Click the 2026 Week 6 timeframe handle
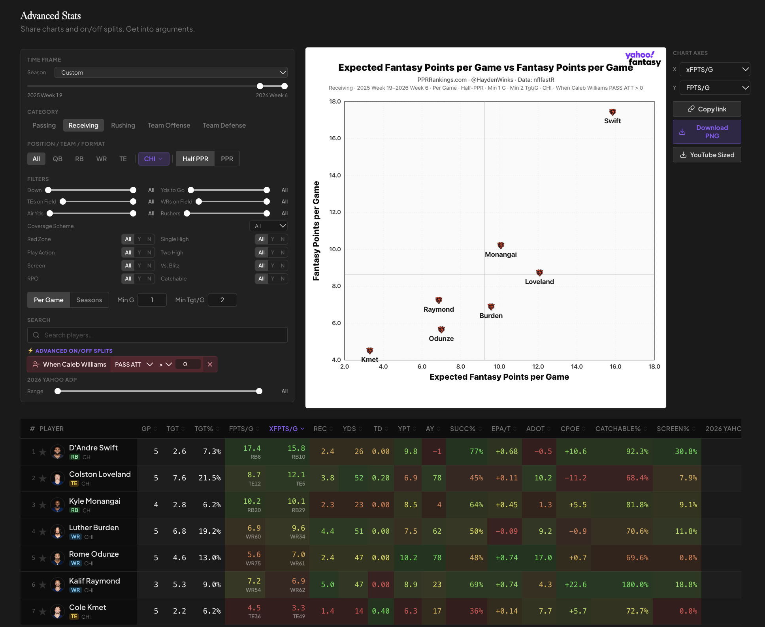Viewport: 765px width, 627px height. coord(284,86)
